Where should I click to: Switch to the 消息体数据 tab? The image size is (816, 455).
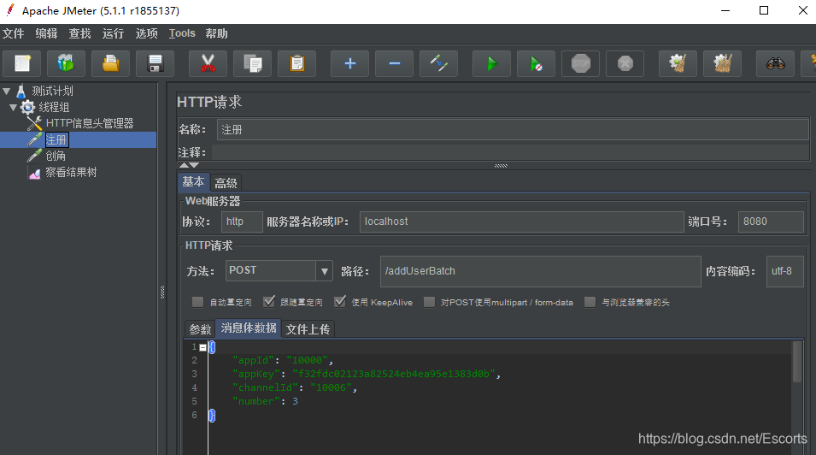[x=249, y=328]
